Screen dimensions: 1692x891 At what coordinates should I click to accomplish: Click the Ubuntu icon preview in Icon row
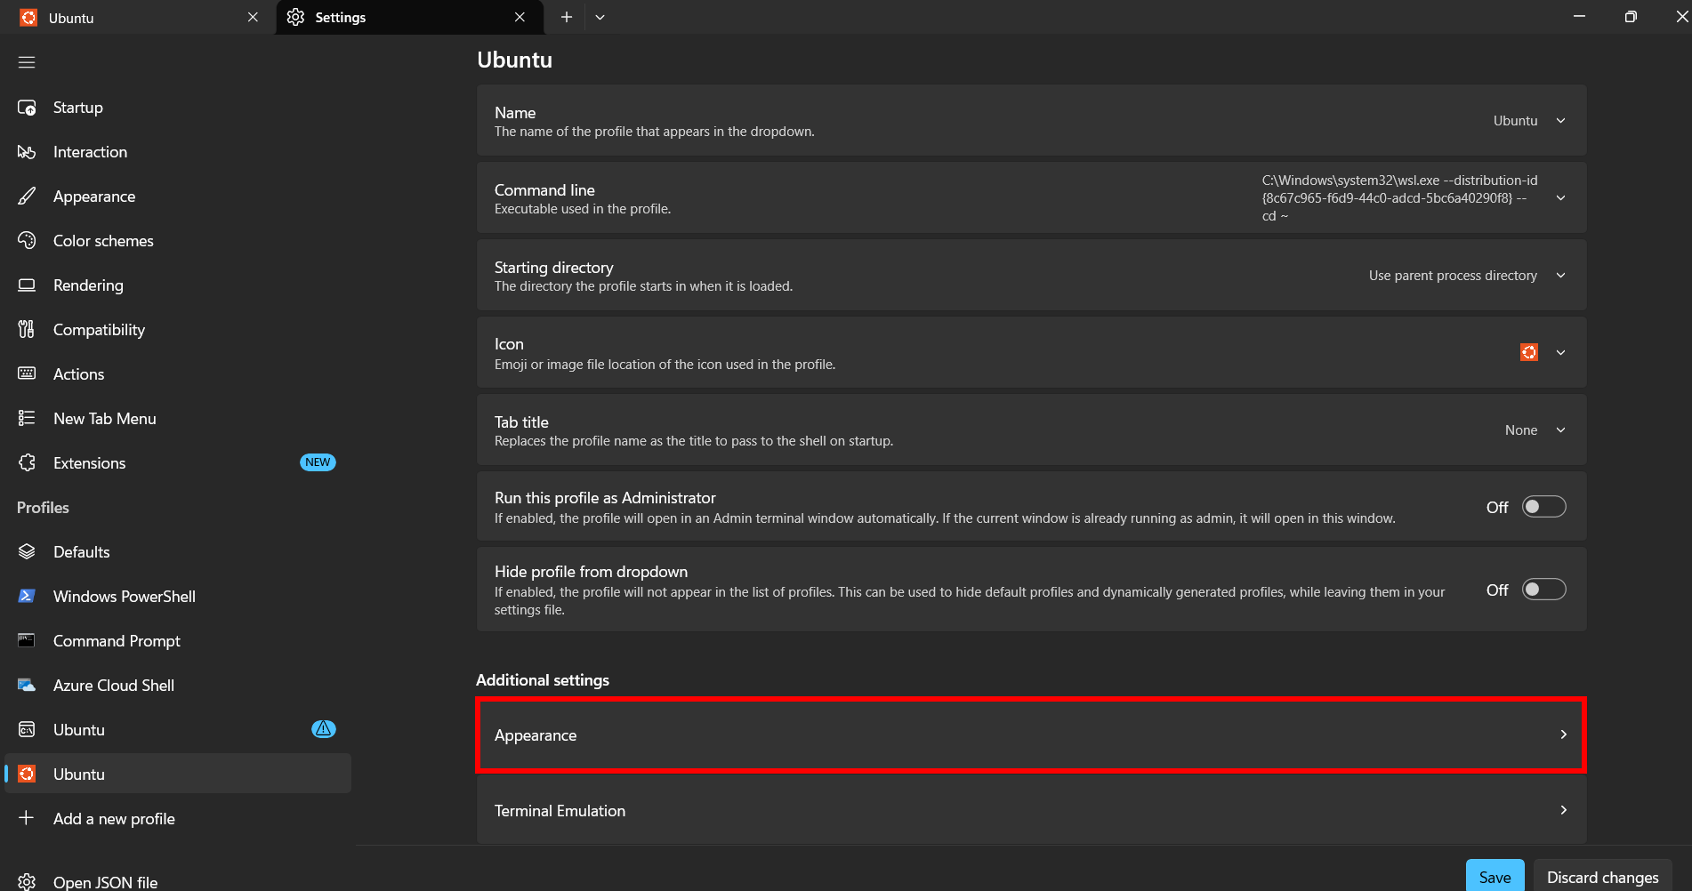pyautogui.click(x=1529, y=352)
